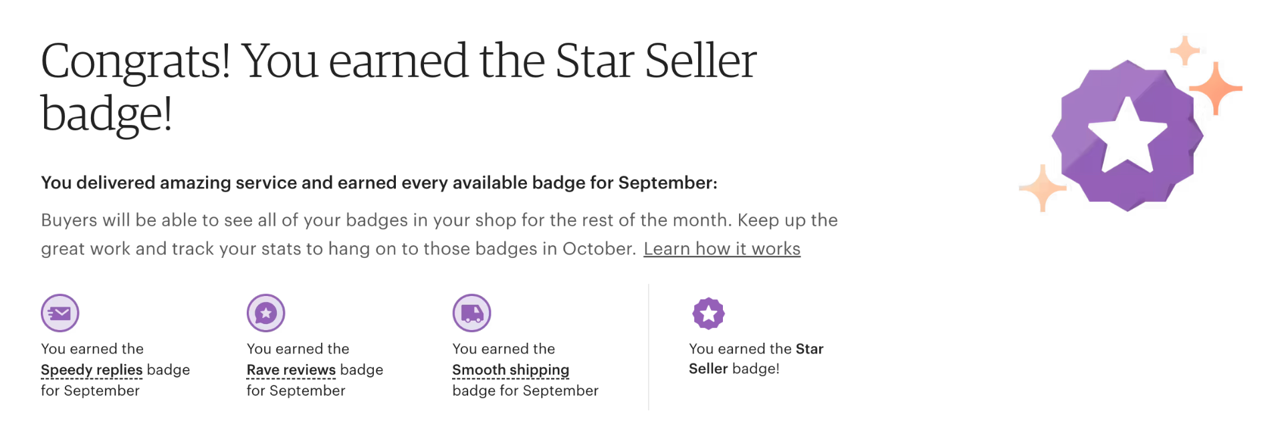Screen dimensions: 1284x443
Task: Open the Learn how it works link
Action: (x=722, y=249)
